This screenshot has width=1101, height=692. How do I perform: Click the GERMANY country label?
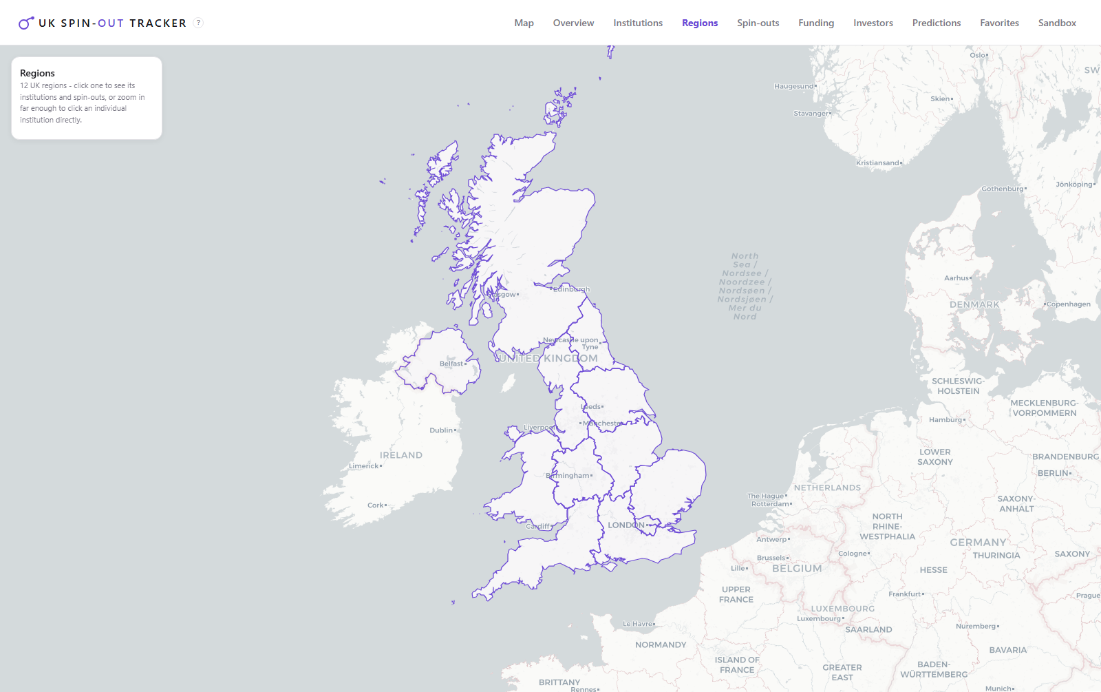click(x=978, y=543)
